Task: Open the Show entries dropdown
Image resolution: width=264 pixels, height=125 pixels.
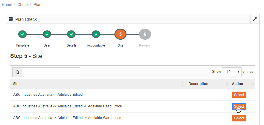Action: [x=232, y=72]
